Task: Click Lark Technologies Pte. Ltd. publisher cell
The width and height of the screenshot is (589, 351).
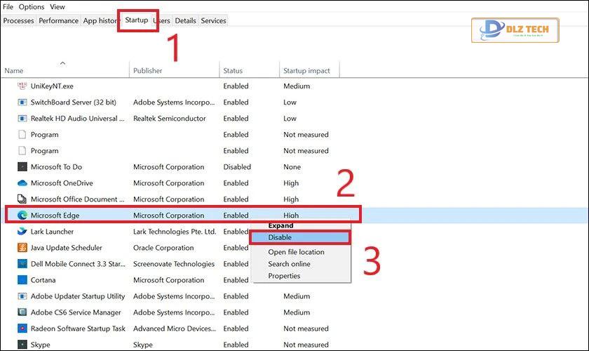Action: click(175, 232)
